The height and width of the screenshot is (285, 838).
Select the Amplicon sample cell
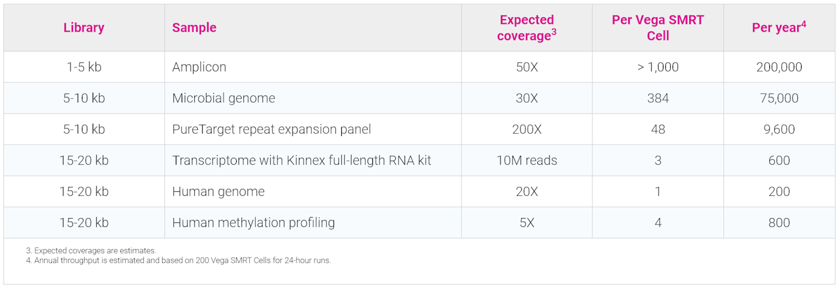click(x=199, y=67)
